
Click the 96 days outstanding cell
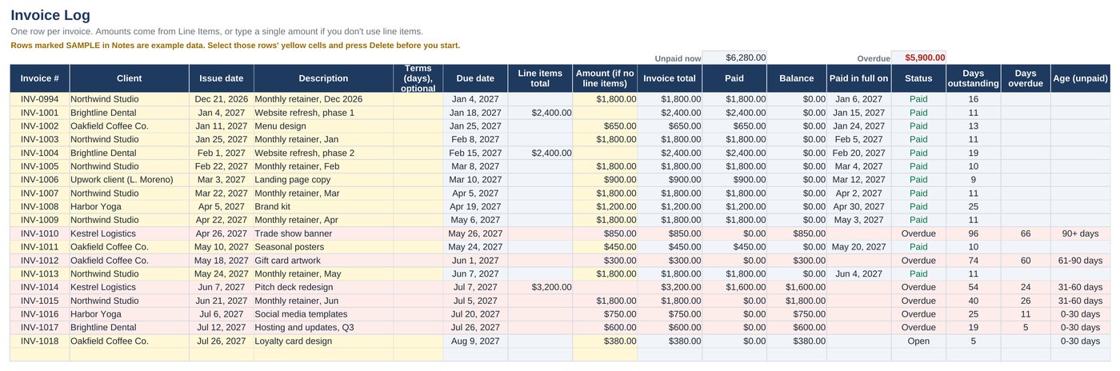pyautogui.click(x=974, y=233)
